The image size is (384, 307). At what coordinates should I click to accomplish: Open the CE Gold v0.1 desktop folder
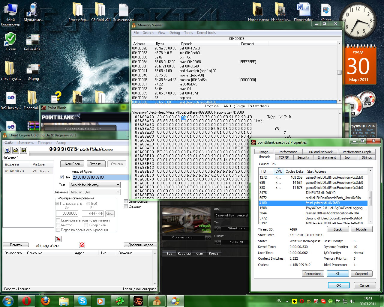coord(101,12)
